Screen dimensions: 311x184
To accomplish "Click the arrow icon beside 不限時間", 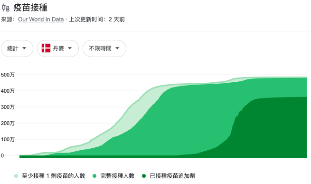I will pyautogui.click(x=117, y=48).
